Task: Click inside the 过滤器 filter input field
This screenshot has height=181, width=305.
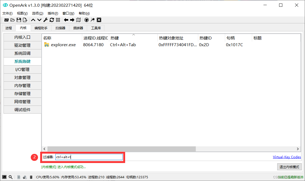Action: 89,157
